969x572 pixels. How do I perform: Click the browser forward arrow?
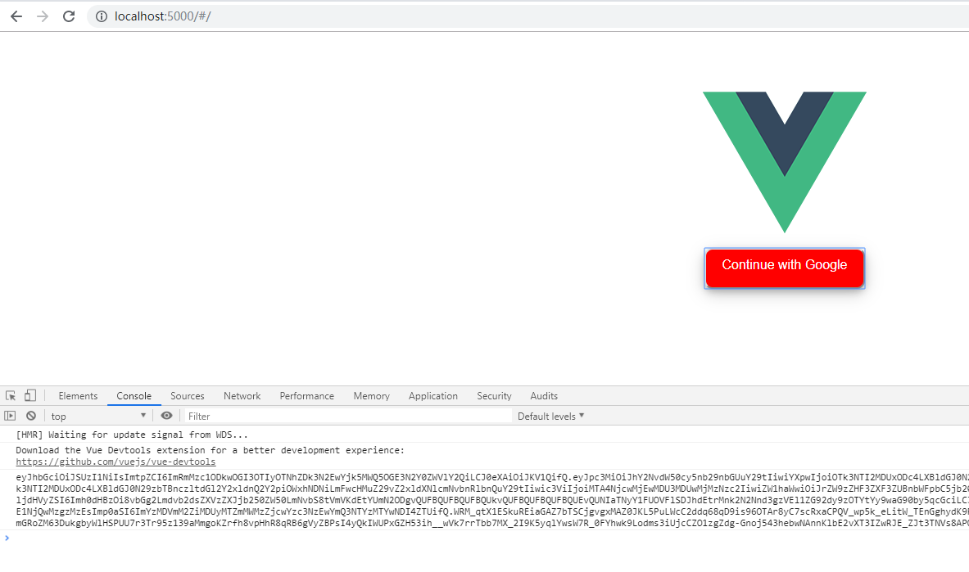coord(43,16)
